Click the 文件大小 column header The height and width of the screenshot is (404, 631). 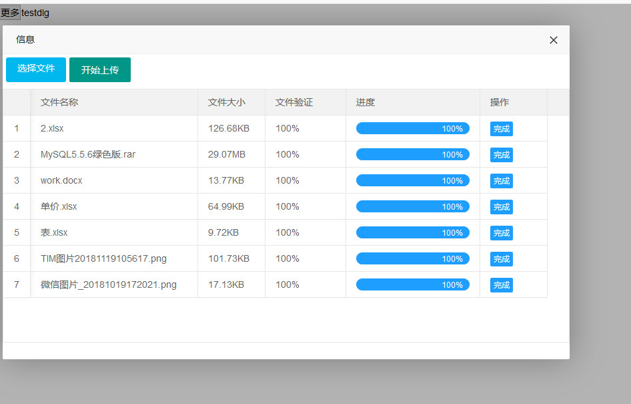point(227,102)
